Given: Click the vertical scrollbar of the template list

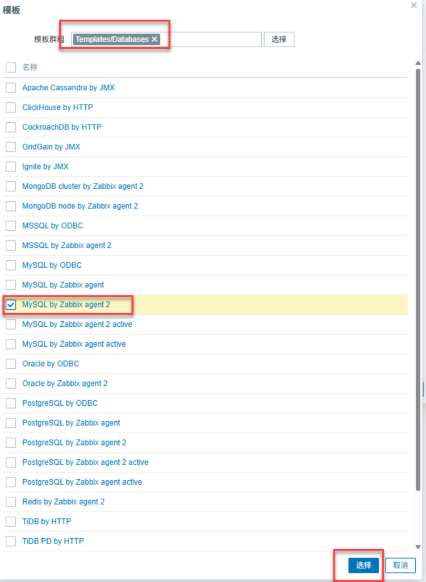Looking at the screenshot, I should [418, 284].
